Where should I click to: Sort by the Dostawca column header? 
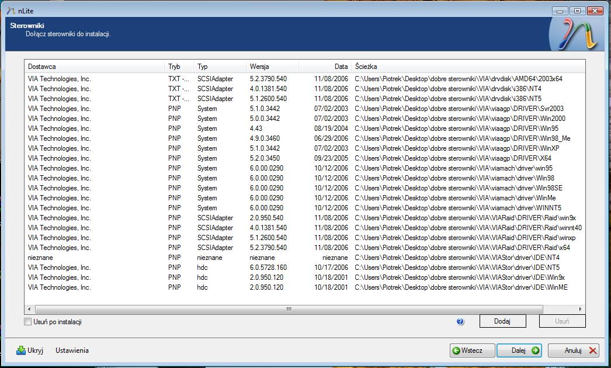tap(95, 66)
